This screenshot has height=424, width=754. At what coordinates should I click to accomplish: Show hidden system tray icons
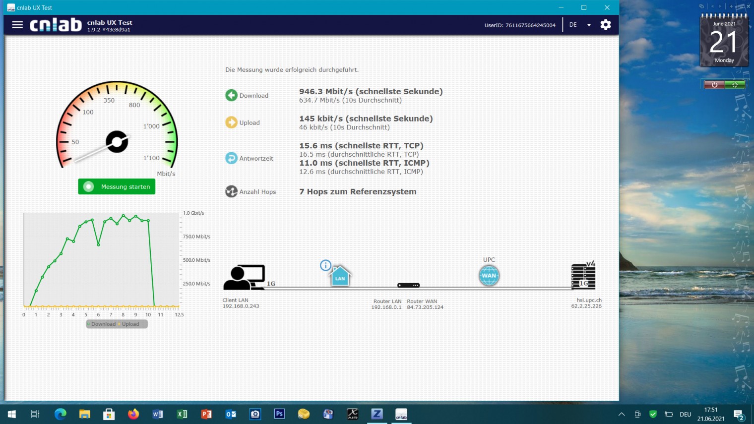pos(621,414)
